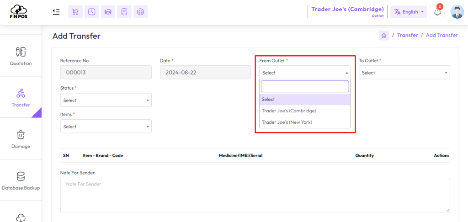Pick the highlighted Select option in the outlet list
The image size is (468, 222).
tap(305, 100)
